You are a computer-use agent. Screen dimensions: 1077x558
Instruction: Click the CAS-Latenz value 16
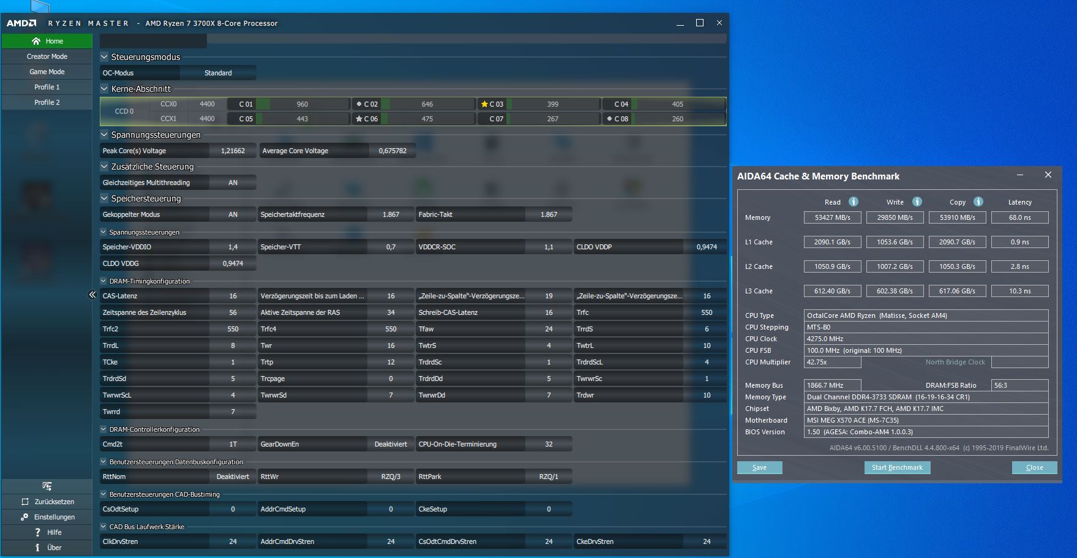[x=233, y=296]
